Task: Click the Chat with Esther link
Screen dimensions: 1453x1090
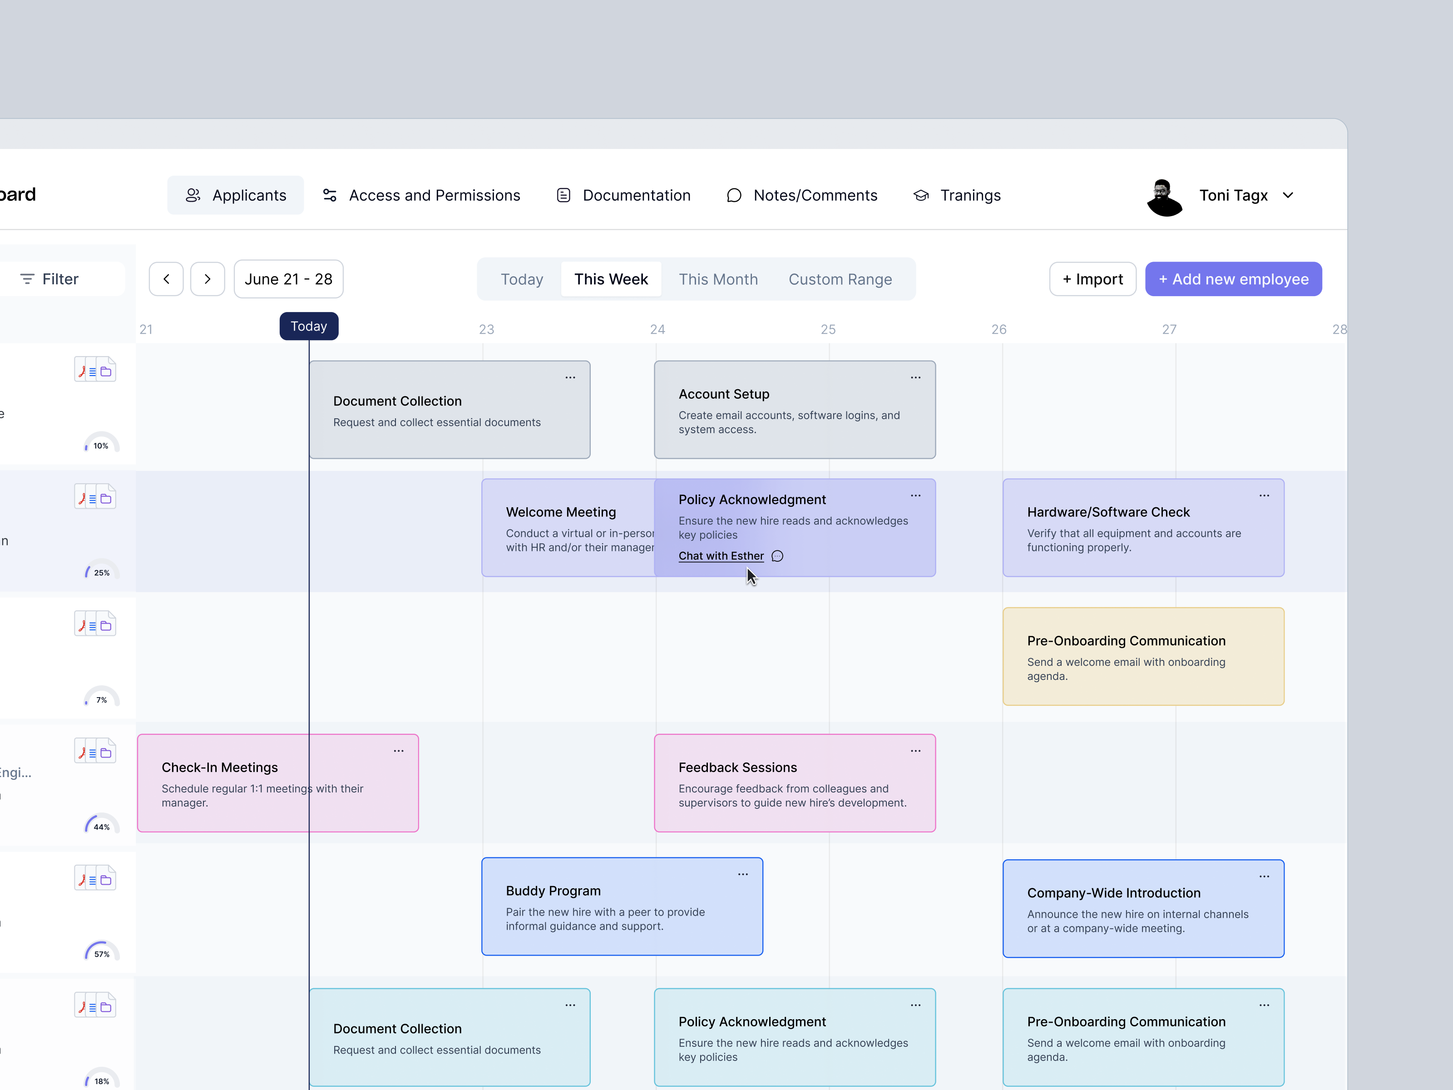Action: coord(721,556)
